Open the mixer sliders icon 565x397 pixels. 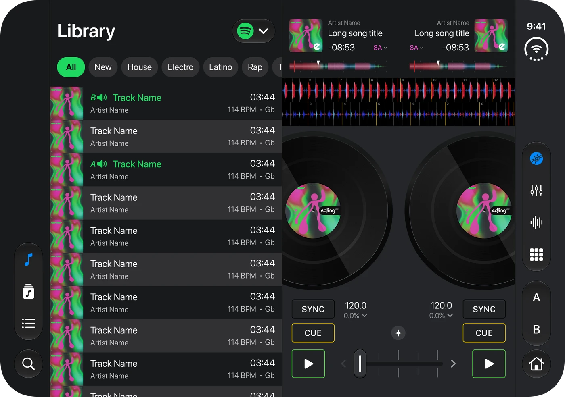(x=536, y=190)
